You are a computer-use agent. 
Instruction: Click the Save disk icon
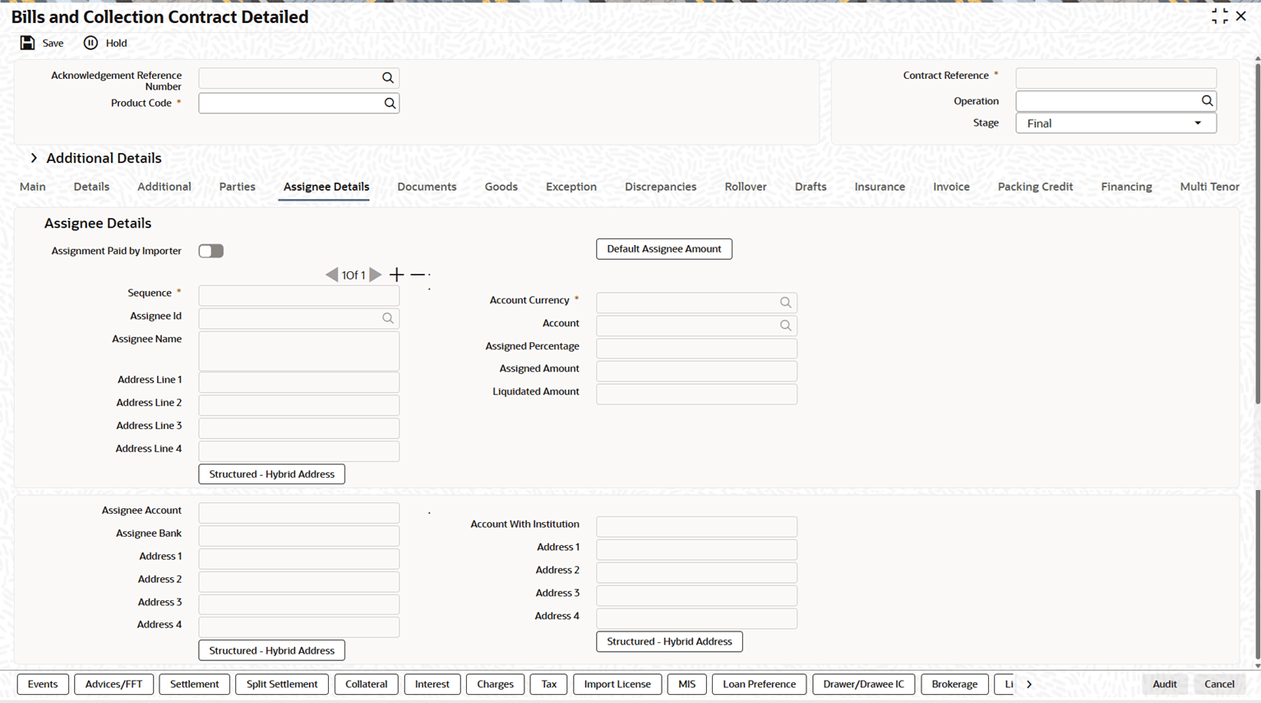pos(27,43)
